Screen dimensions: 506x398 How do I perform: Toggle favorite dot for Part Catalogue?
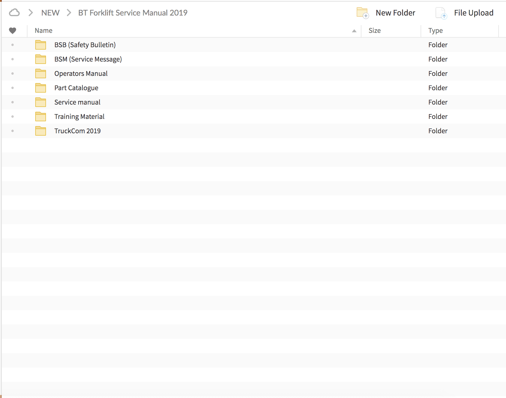point(13,88)
